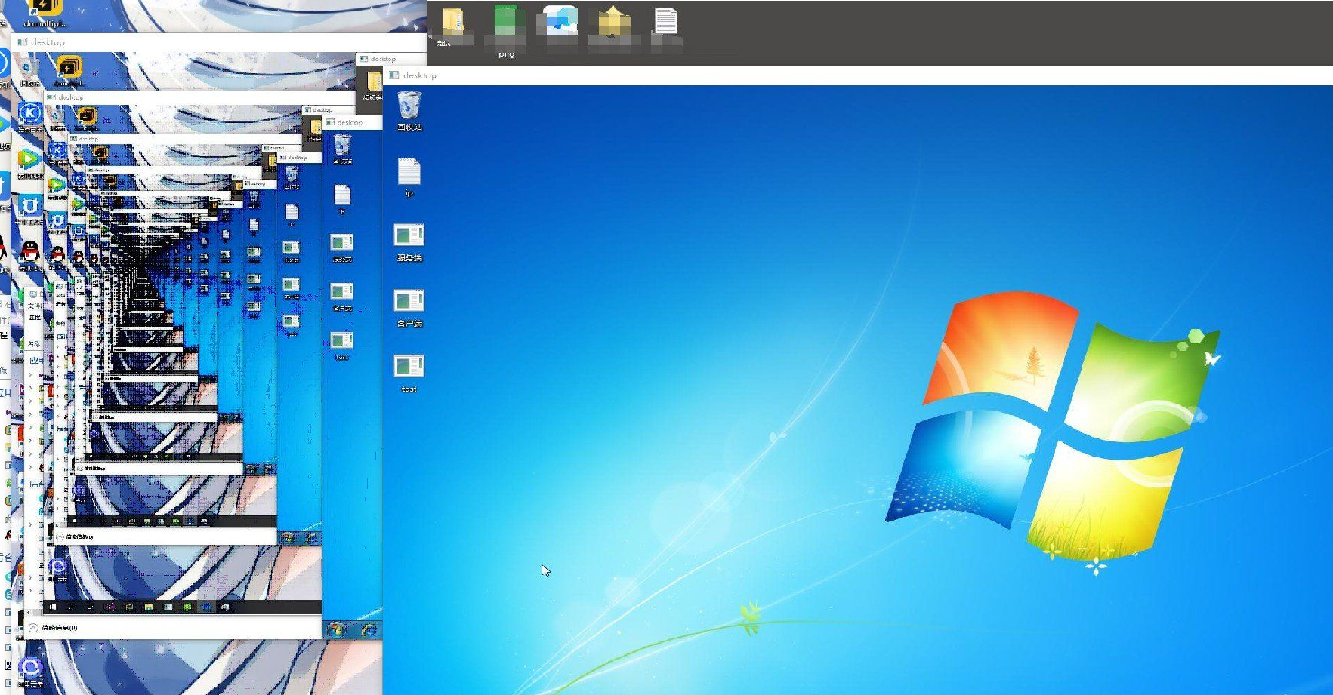Image resolution: width=1333 pixels, height=695 pixels.
Task: Launch 客户端 shortcut in front desktop window
Action: 409,308
